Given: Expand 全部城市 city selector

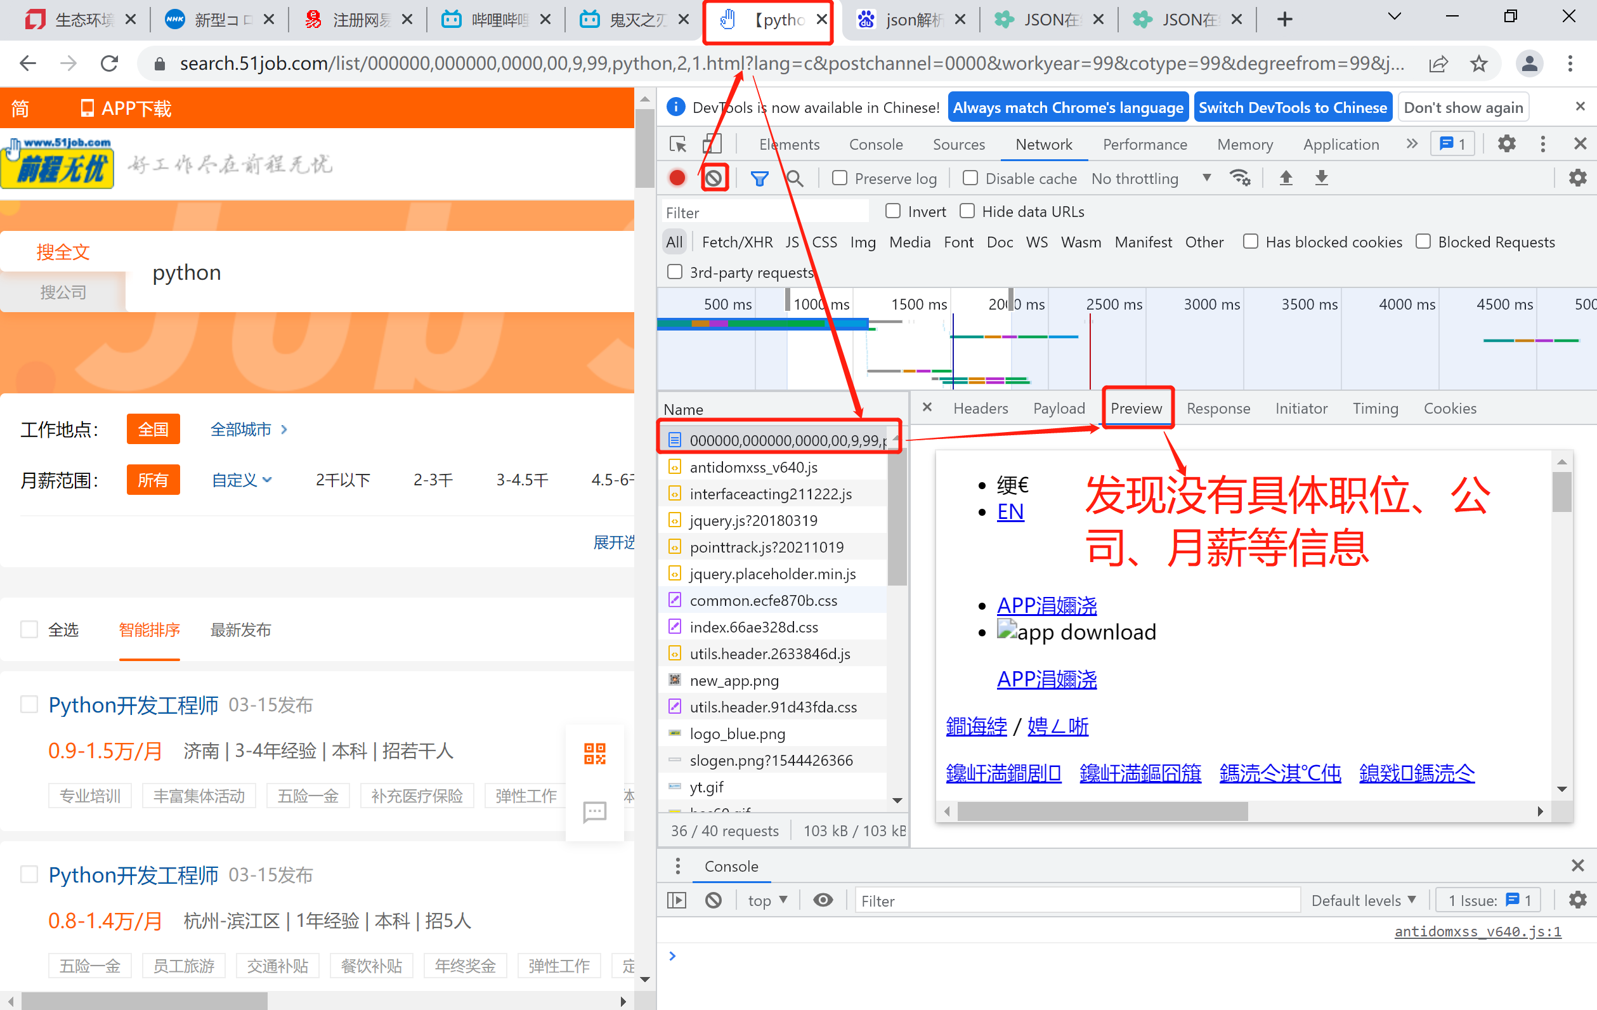Looking at the screenshot, I should pyautogui.click(x=249, y=430).
